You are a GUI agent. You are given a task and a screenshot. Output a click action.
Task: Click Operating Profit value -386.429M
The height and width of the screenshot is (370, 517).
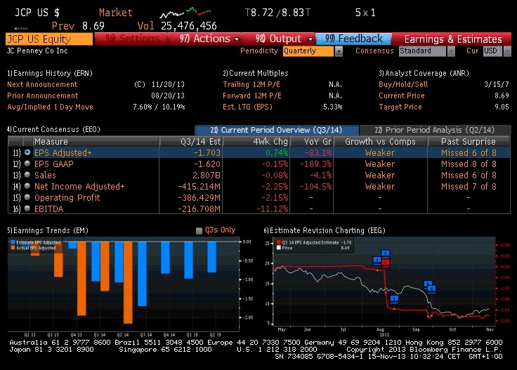click(x=199, y=197)
